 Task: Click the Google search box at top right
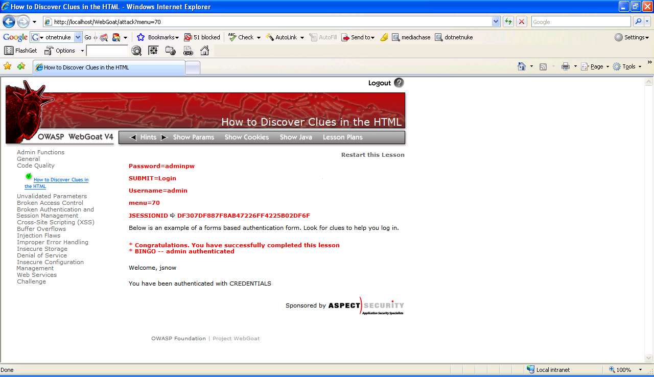click(580, 21)
